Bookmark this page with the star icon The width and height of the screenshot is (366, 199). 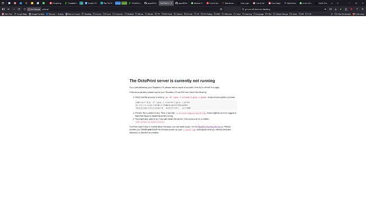point(221,9)
